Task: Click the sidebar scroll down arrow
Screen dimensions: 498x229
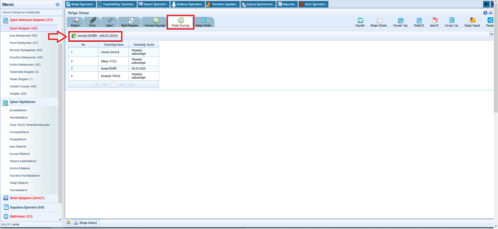Action: (x=60, y=220)
